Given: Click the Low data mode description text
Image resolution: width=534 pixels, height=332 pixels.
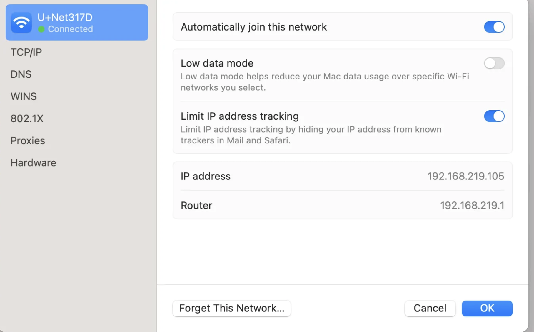Looking at the screenshot, I should (325, 82).
